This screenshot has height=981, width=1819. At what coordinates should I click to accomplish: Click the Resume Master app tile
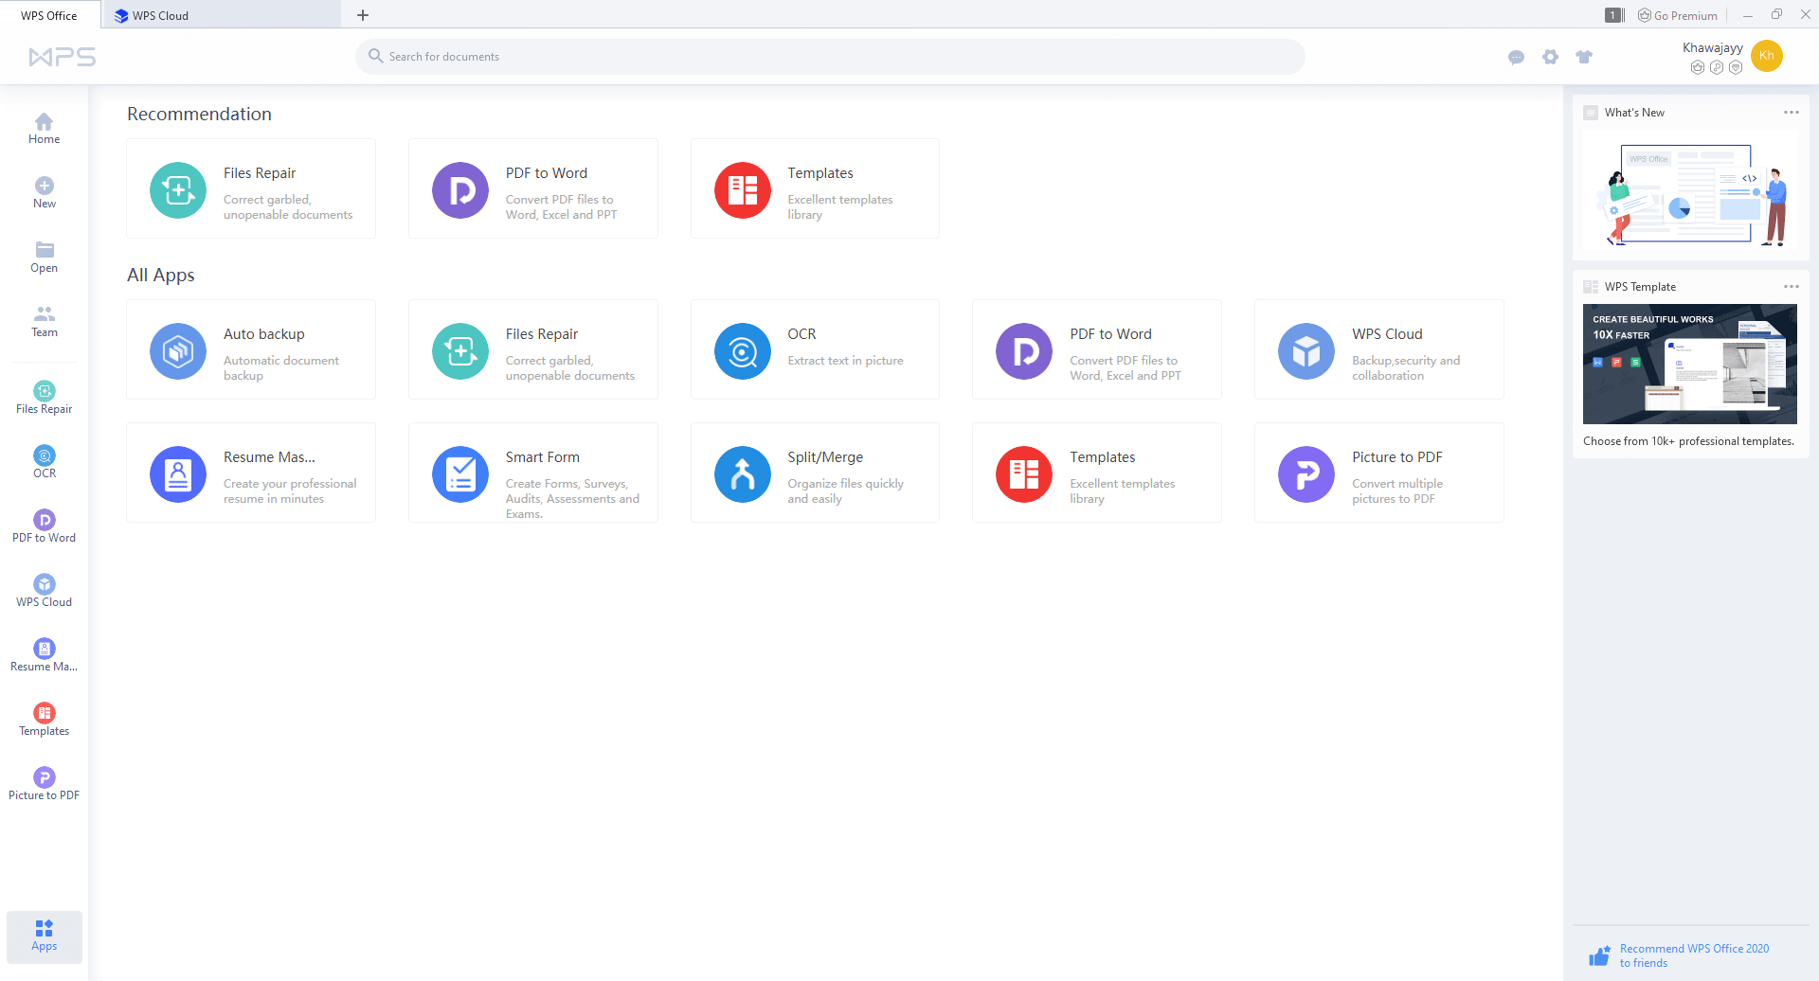click(x=251, y=473)
